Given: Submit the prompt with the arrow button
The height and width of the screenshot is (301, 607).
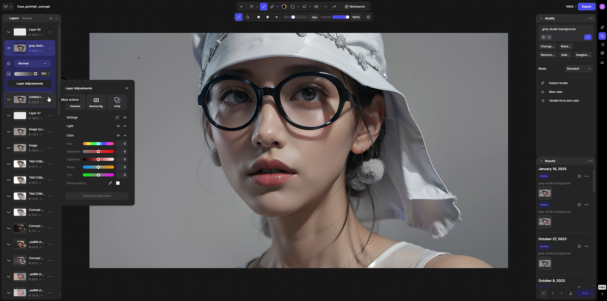Looking at the screenshot, I should (588, 37).
